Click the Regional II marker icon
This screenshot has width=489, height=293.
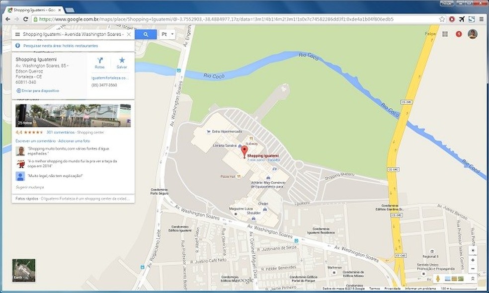[x=432, y=251]
